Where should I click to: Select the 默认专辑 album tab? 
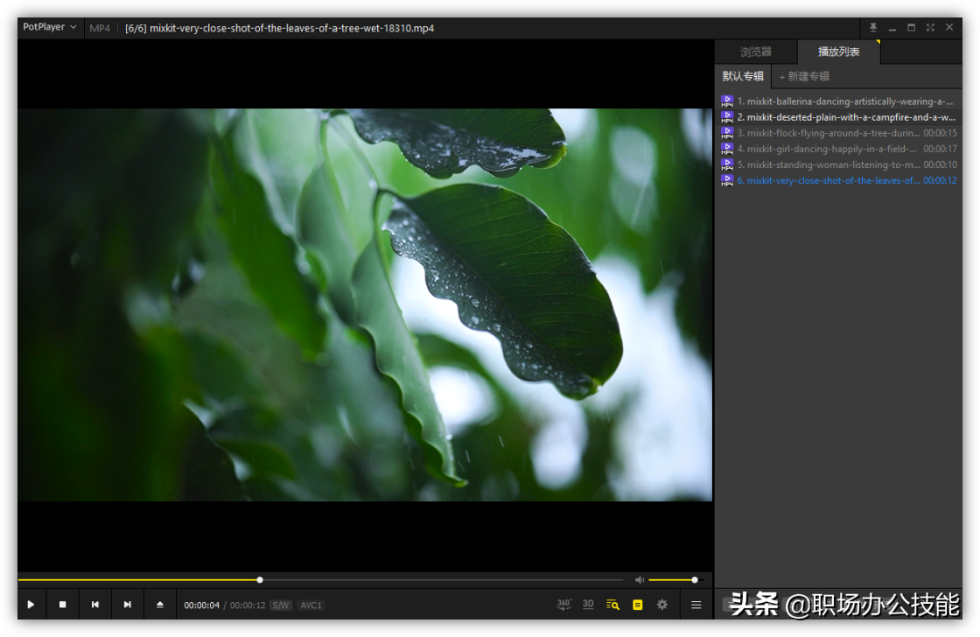pyautogui.click(x=743, y=76)
